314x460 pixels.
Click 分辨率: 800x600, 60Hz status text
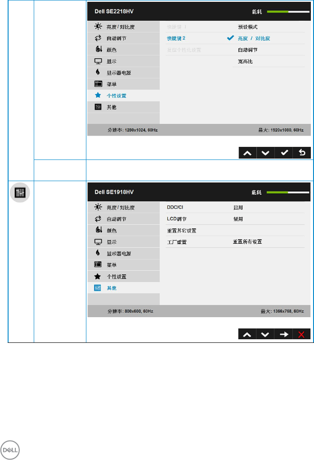(130, 311)
